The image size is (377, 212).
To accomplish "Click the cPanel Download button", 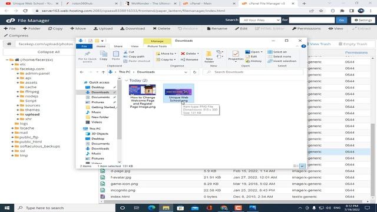I will click(x=133, y=28).
